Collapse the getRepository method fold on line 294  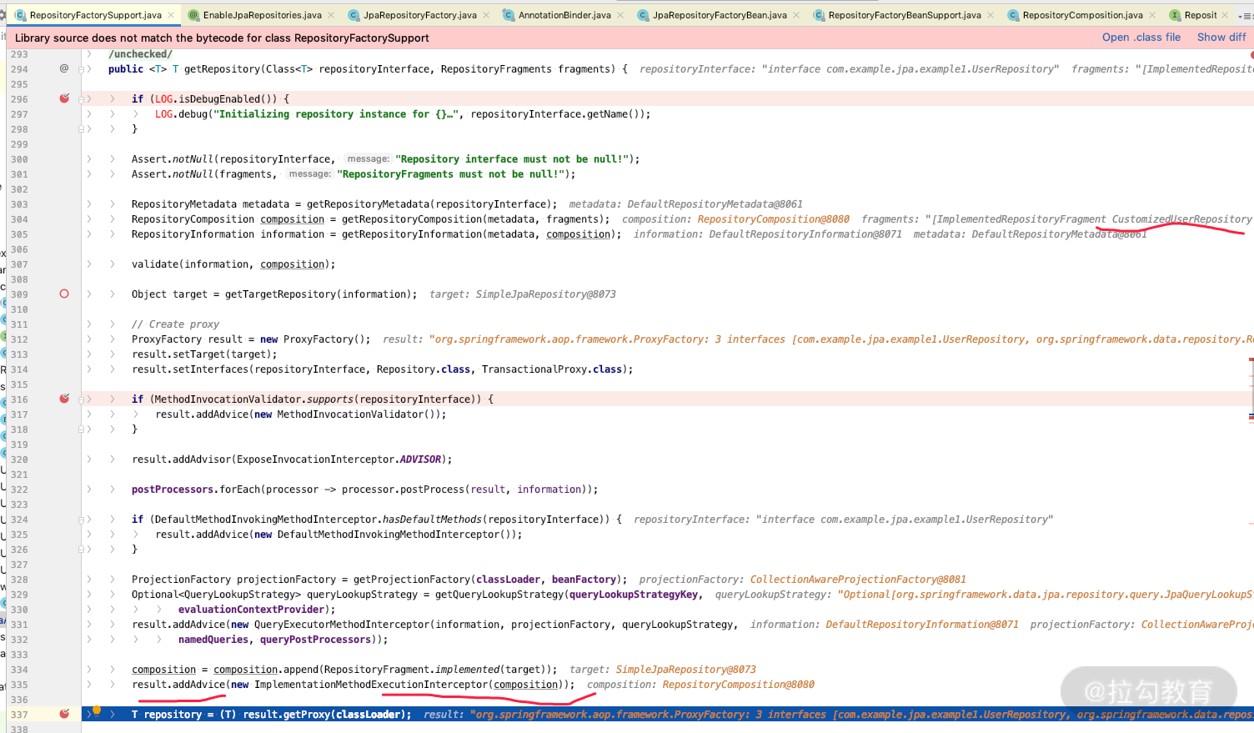coord(81,69)
